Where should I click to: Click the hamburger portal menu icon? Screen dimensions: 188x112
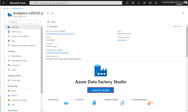(x=4, y=3)
